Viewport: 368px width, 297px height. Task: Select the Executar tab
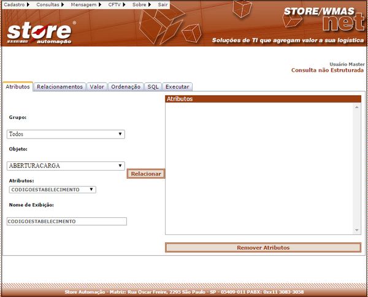point(177,87)
